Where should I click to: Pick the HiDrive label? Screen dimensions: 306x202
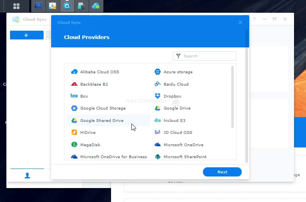coord(88,132)
